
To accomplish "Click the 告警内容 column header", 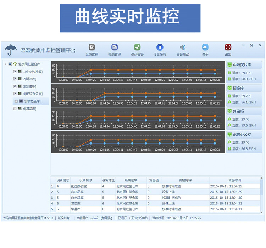I will click(185, 180).
